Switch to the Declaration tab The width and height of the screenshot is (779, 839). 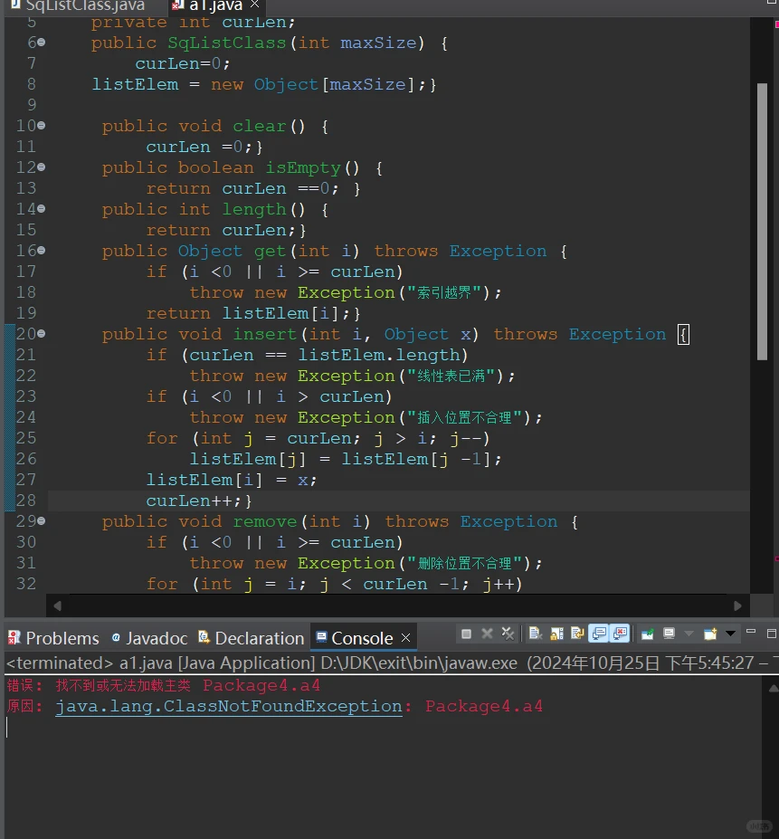coord(251,638)
